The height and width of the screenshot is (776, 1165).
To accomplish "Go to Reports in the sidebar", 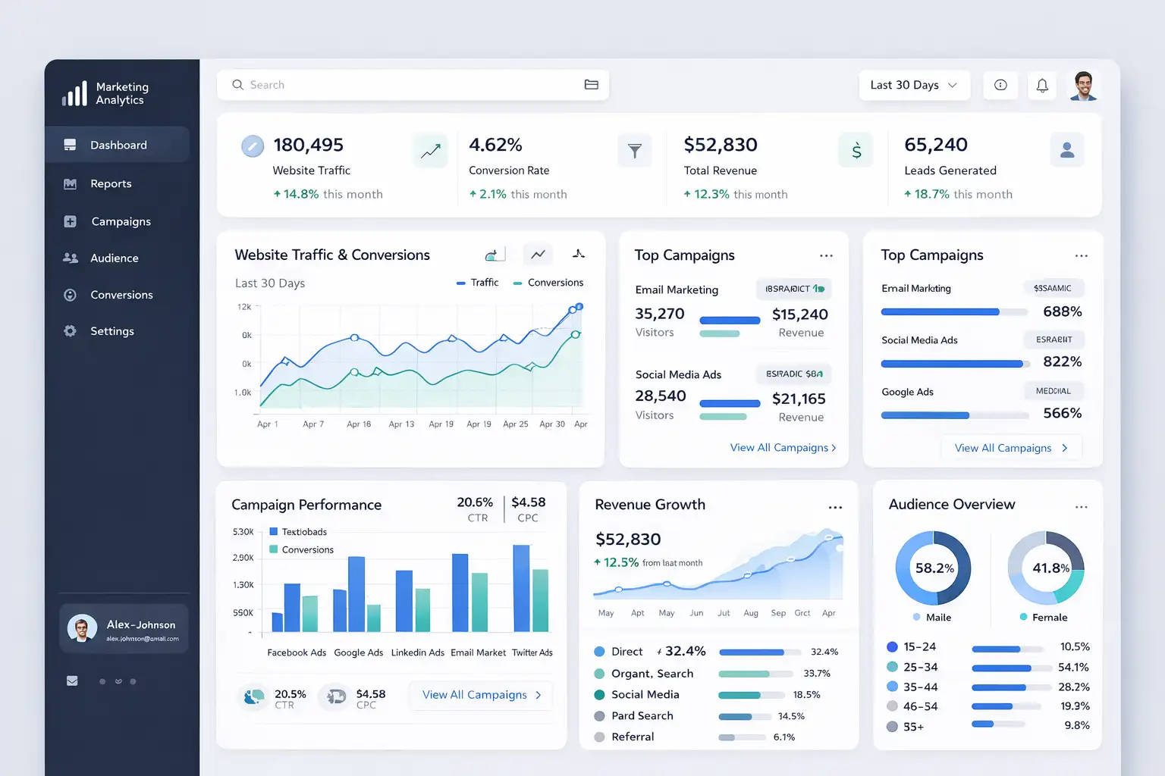I will (x=111, y=184).
